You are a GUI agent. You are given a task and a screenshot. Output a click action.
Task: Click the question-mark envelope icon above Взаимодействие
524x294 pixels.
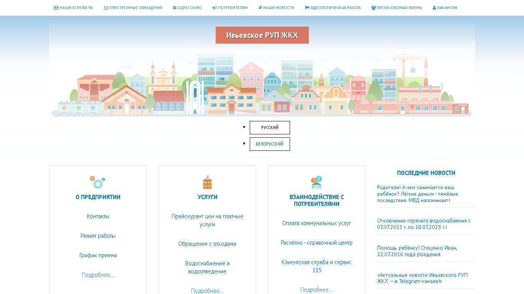316,183
